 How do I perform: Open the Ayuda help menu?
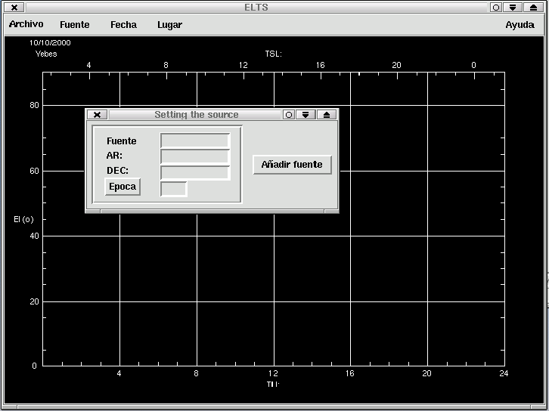(x=520, y=24)
